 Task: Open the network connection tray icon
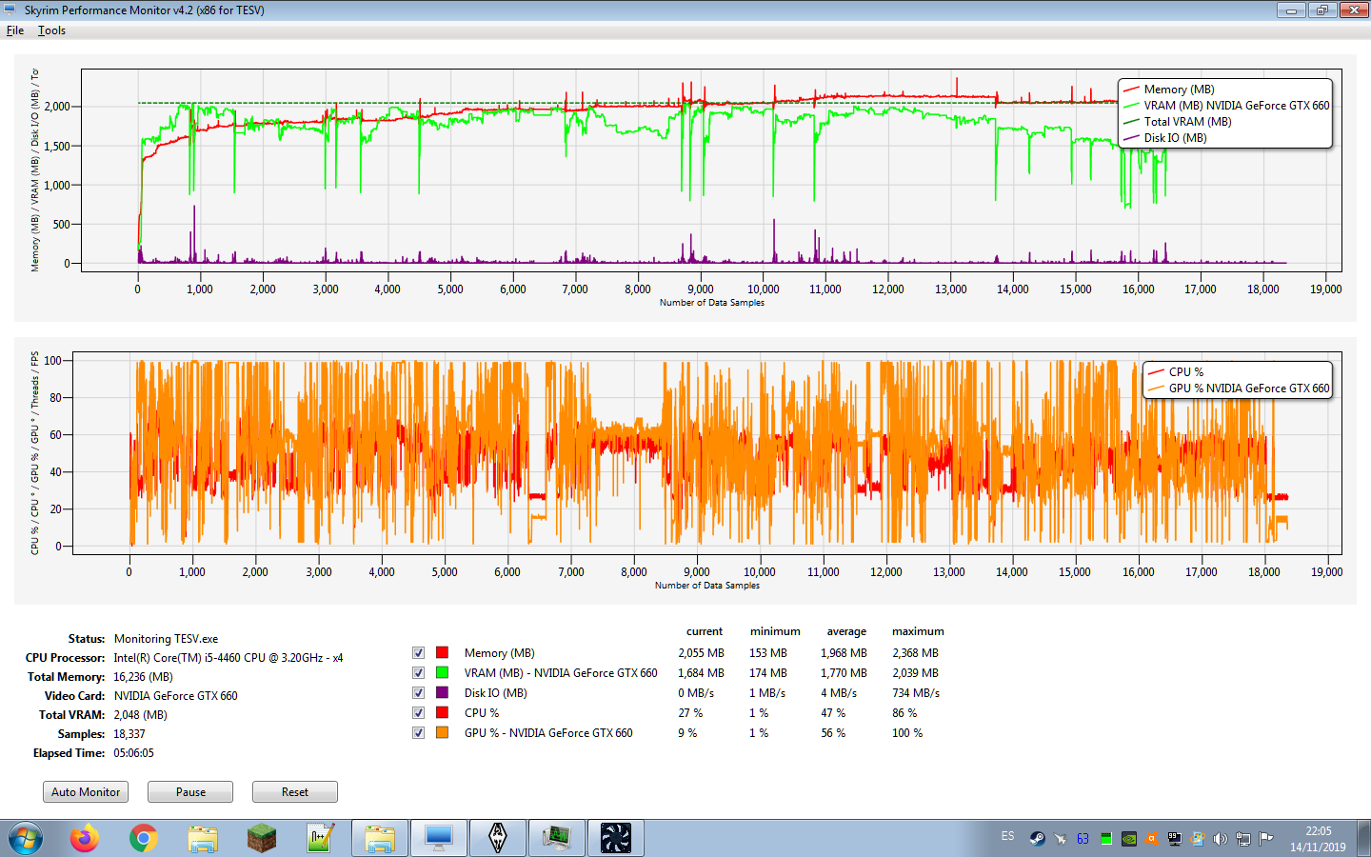(x=1242, y=839)
